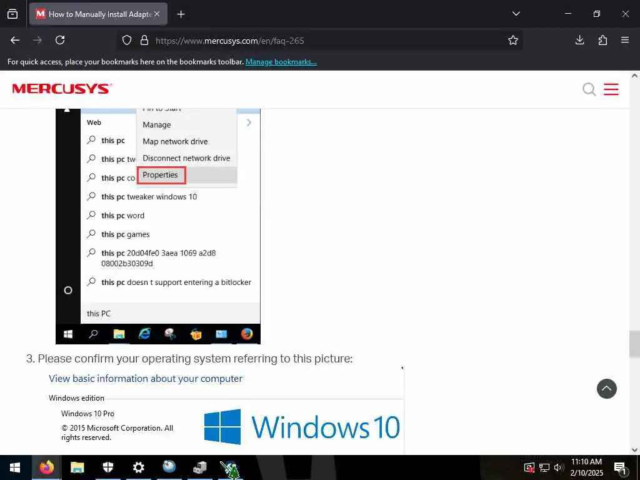Open Firefox downloads panel

579,41
